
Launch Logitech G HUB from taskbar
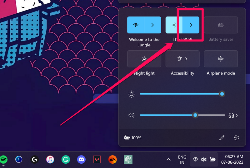pos(34,159)
